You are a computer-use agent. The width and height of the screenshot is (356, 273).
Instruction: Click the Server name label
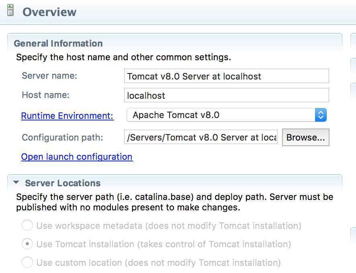[49, 75]
